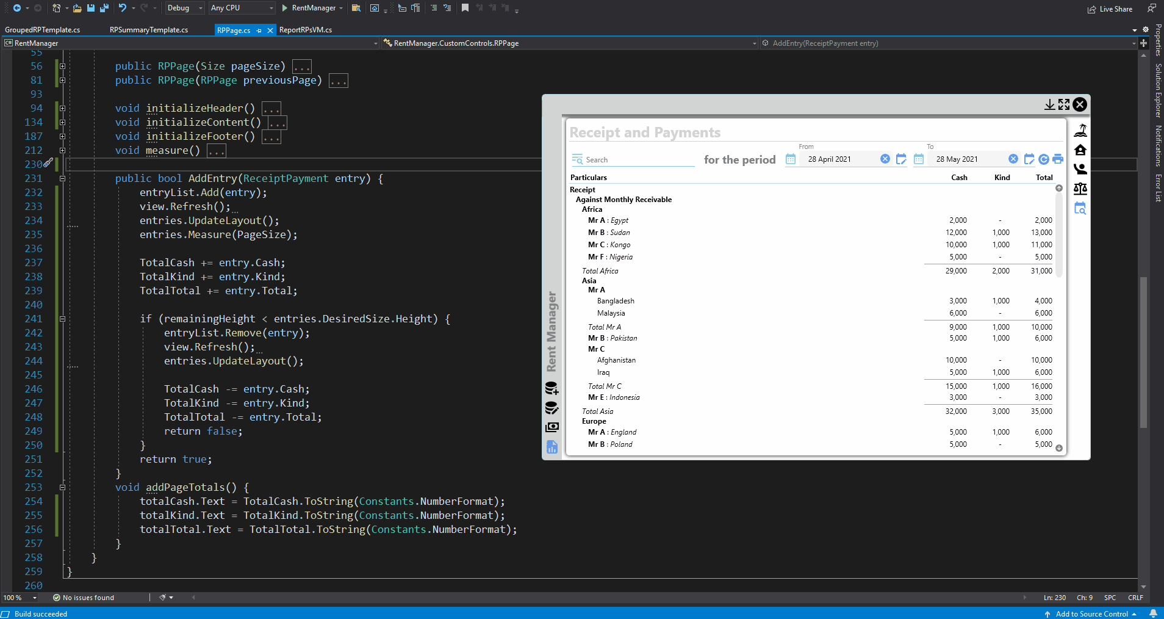Switch to the ReportRPsVM.cs tab
Screen dimensions: 1164x619
pos(306,30)
